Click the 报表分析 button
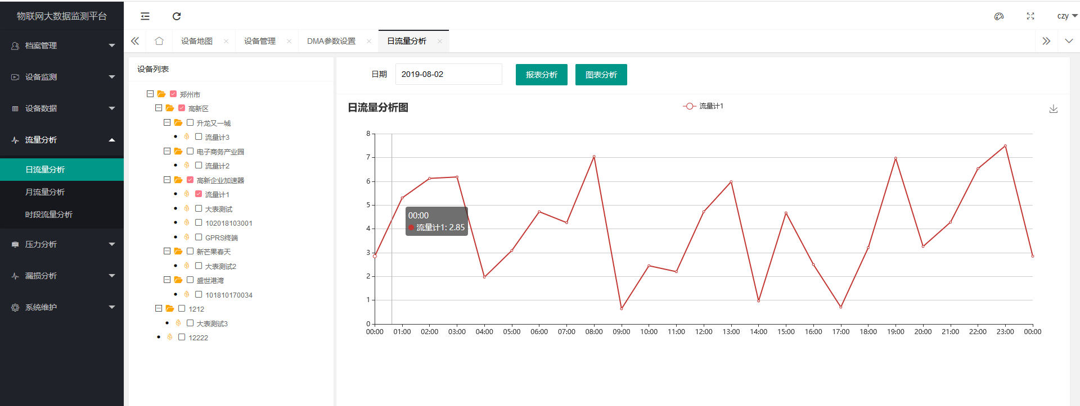This screenshot has width=1080, height=406. click(x=541, y=75)
